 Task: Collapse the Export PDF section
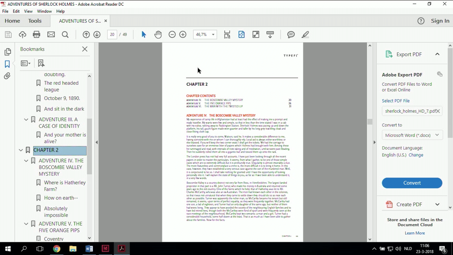tap(437, 54)
